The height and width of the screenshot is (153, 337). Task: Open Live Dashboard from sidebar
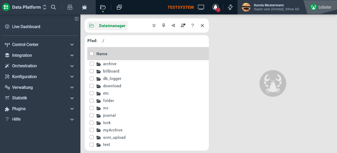[x=40, y=27]
